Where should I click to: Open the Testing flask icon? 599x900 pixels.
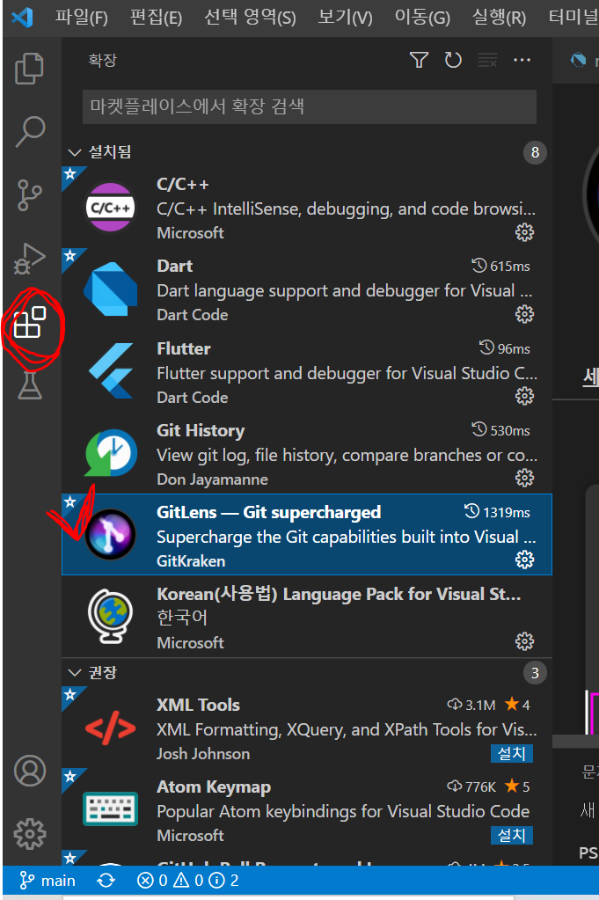29,384
